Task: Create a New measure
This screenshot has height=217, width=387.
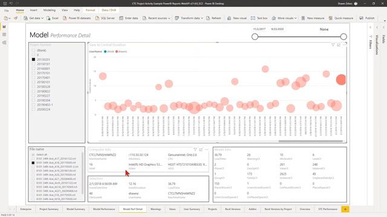Action: [x=313, y=18]
